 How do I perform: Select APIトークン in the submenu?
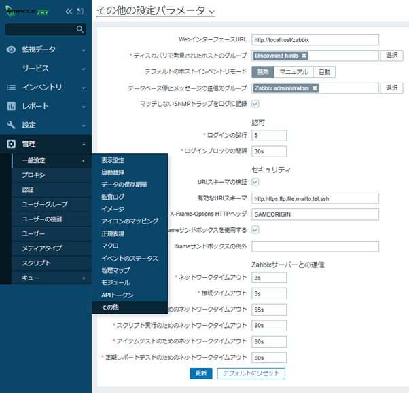click(x=117, y=295)
